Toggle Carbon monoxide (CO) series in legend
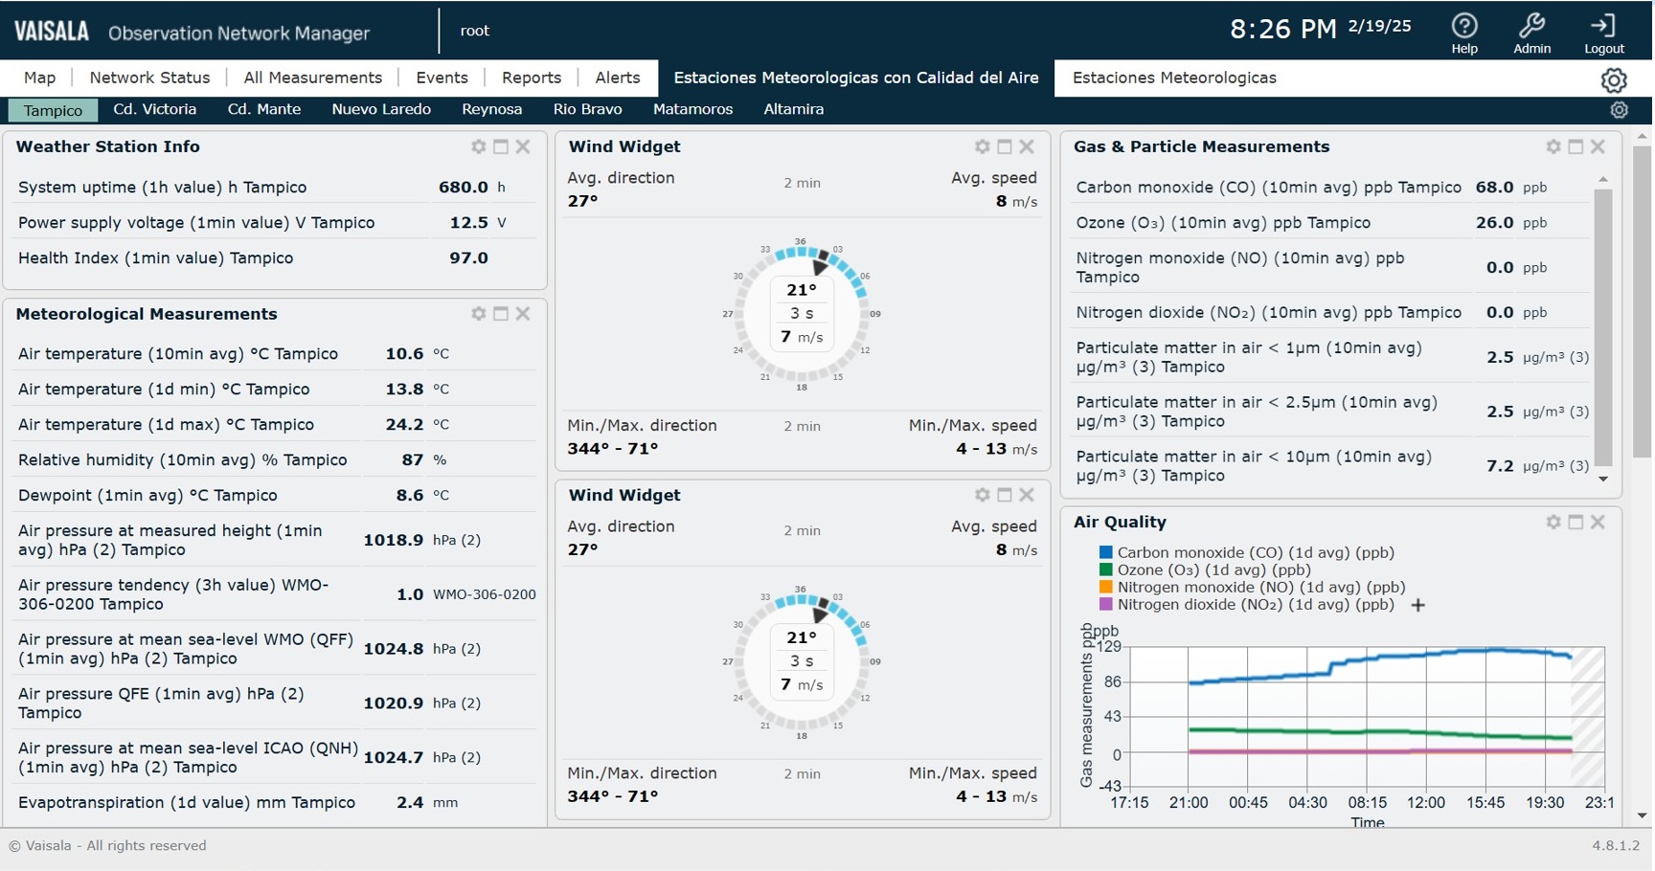 pos(1255,553)
